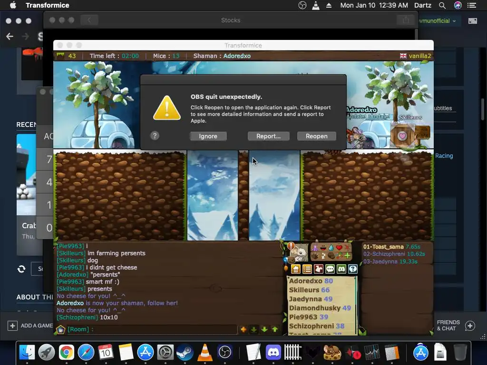Click the green up arrow chat button

275,329
